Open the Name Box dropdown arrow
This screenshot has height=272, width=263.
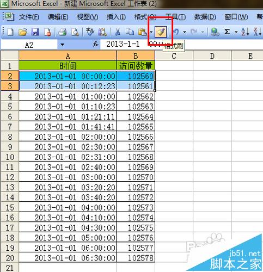pos(62,45)
